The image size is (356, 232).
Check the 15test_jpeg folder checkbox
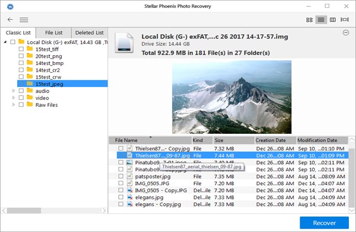pyautogui.click(x=21, y=84)
